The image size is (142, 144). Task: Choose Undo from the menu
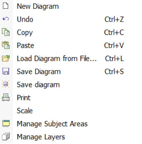[x=71, y=19]
